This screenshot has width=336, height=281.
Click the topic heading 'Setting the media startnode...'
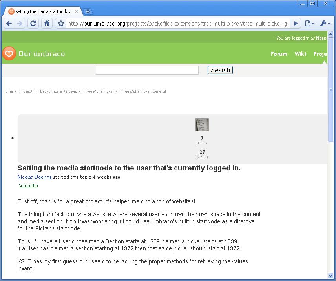[x=129, y=168]
